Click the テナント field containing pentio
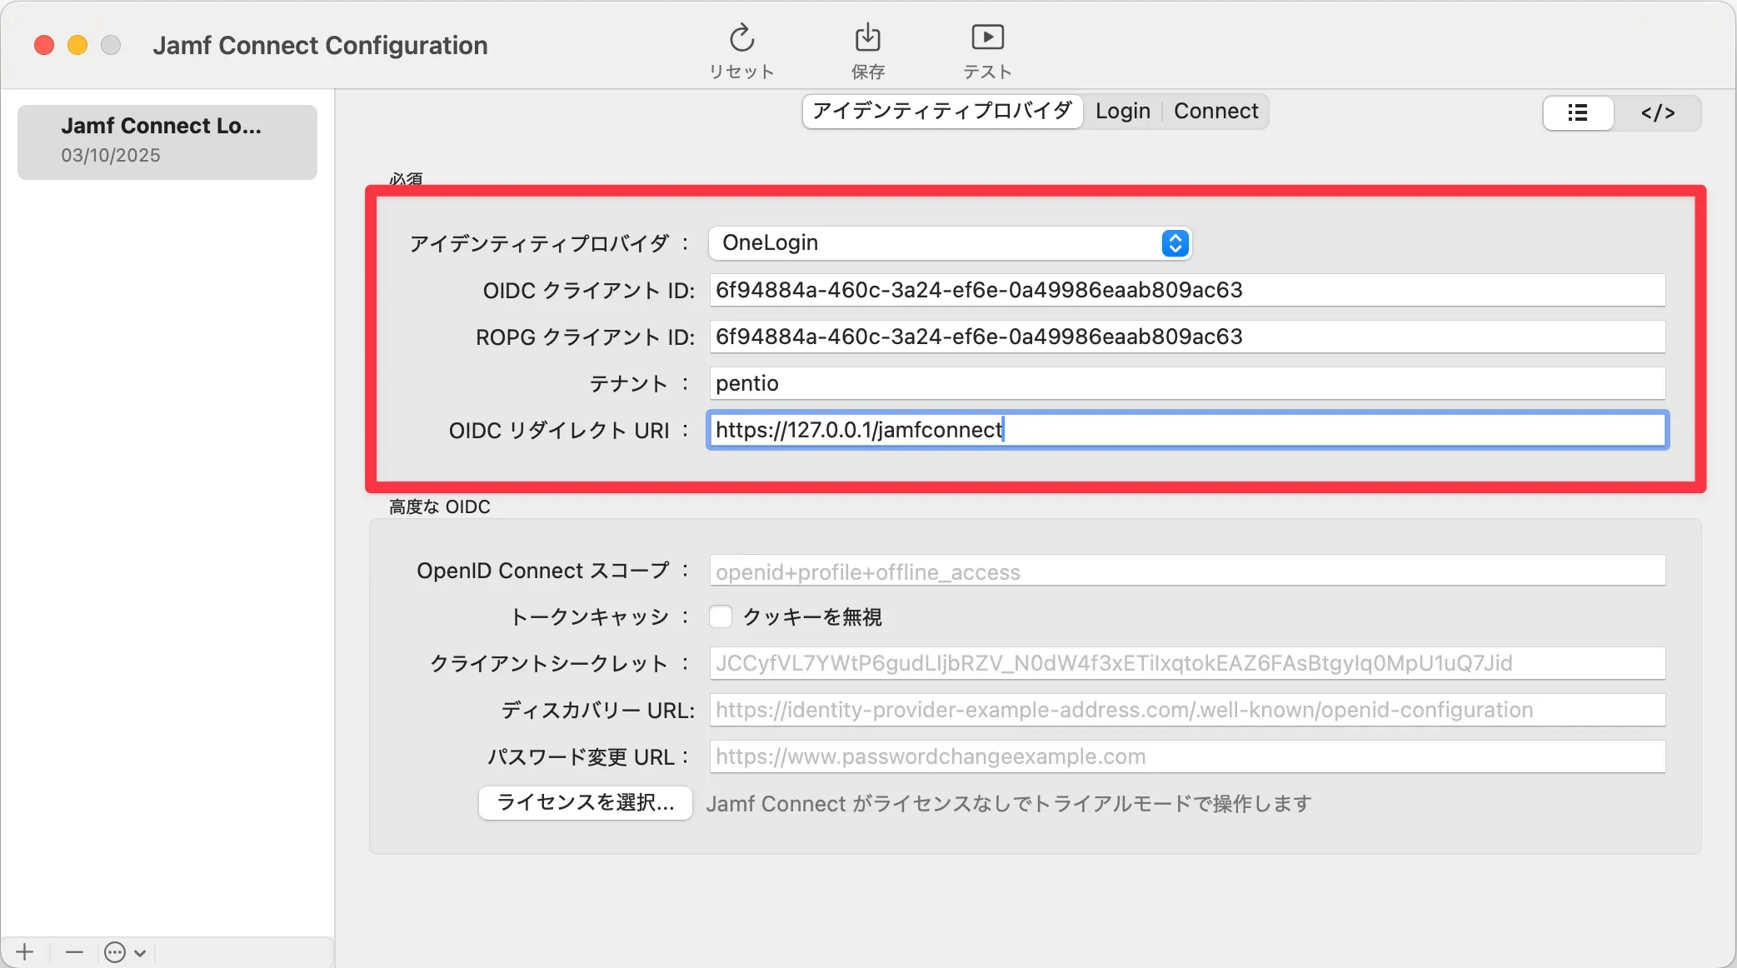1737x968 pixels. coord(1186,383)
